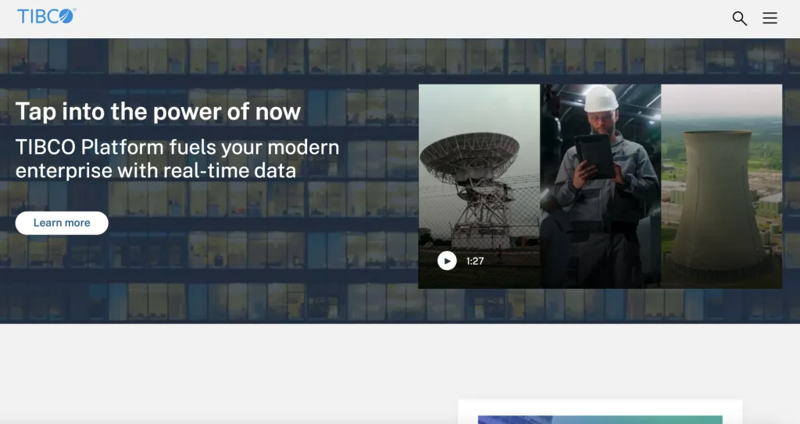
Task: Open the site search magnifier icon
Action: (739, 18)
